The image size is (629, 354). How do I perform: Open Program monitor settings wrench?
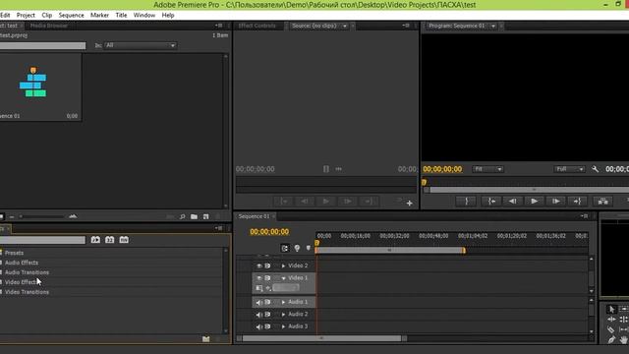(x=596, y=169)
